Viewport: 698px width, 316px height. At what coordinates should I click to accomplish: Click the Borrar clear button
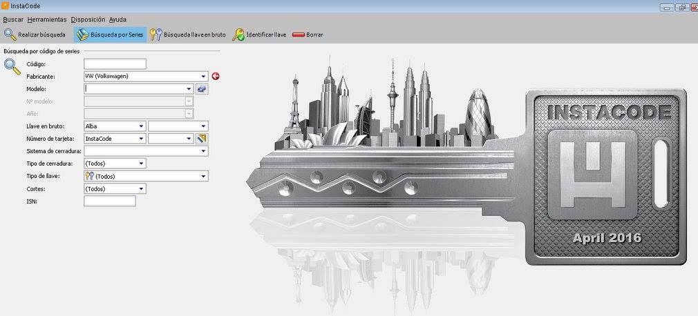[x=308, y=34]
